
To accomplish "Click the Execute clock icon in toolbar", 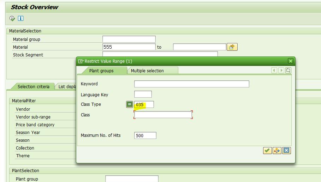I will click(x=12, y=18).
